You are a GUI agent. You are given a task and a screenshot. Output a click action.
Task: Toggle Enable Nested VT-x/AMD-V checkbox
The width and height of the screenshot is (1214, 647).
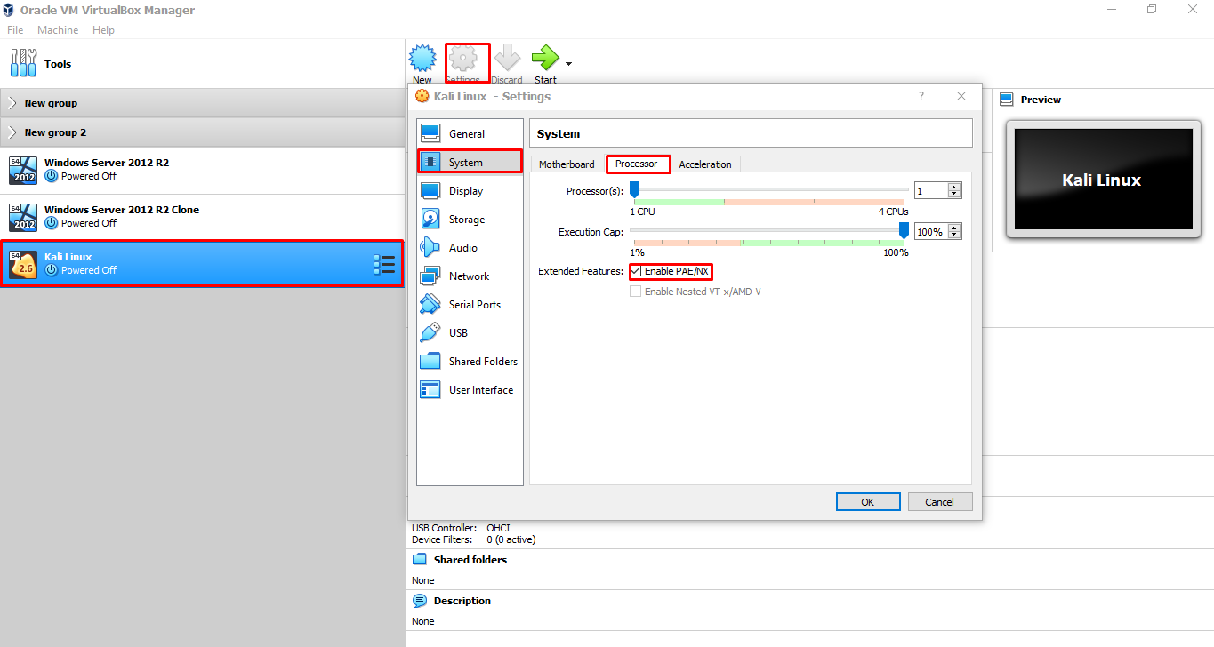tap(635, 292)
